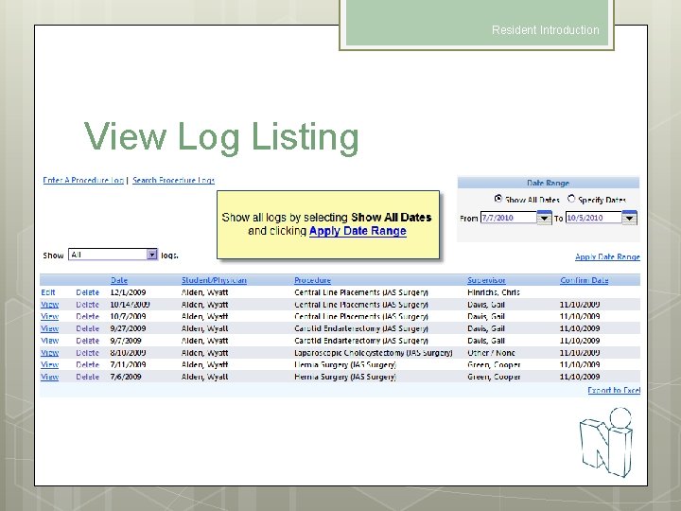Delete the 8/10/2009 log entry
This screenshot has width=681, height=511.
pyautogui.click(x=87, y=353)
